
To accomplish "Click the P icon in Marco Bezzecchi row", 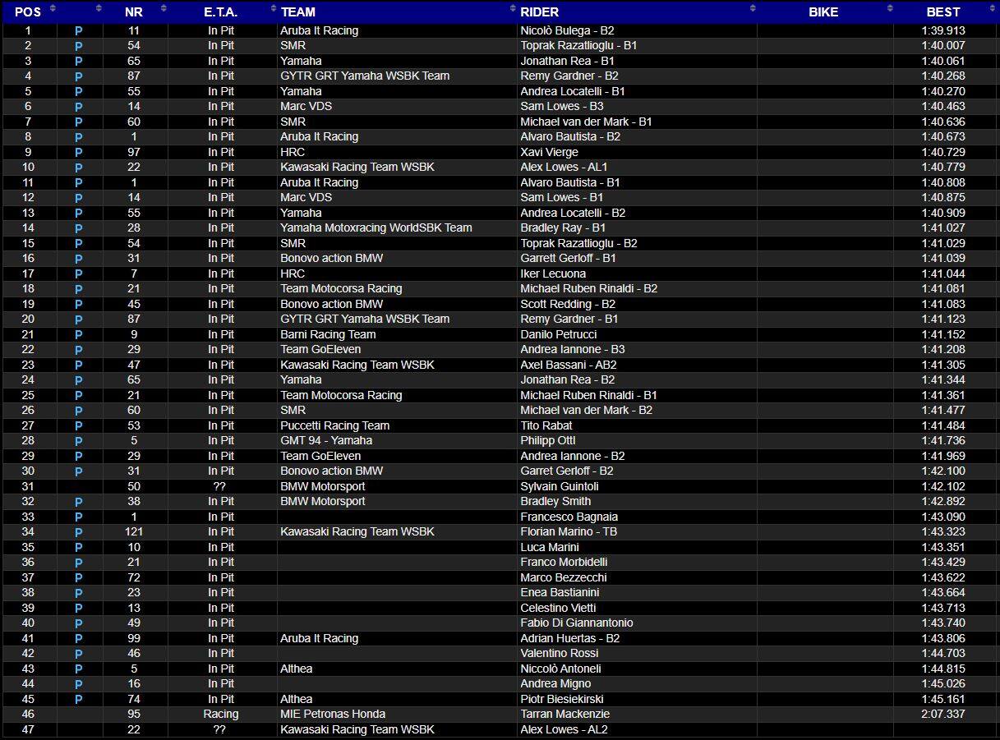I will [x=79, y=578].
